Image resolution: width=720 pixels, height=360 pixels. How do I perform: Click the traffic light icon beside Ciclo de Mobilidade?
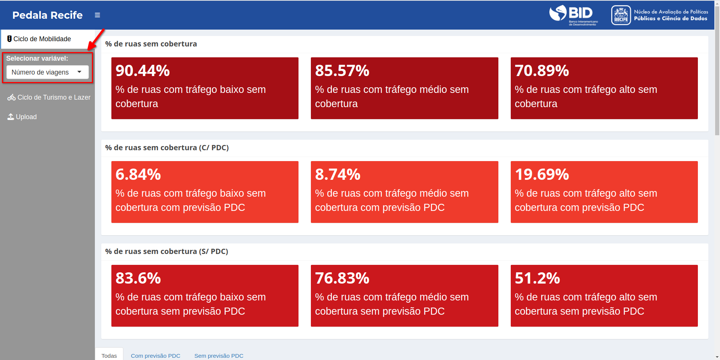coord(9,39)
